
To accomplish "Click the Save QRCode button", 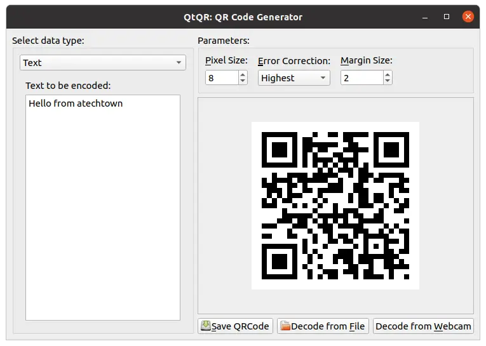I will (235, 326).
